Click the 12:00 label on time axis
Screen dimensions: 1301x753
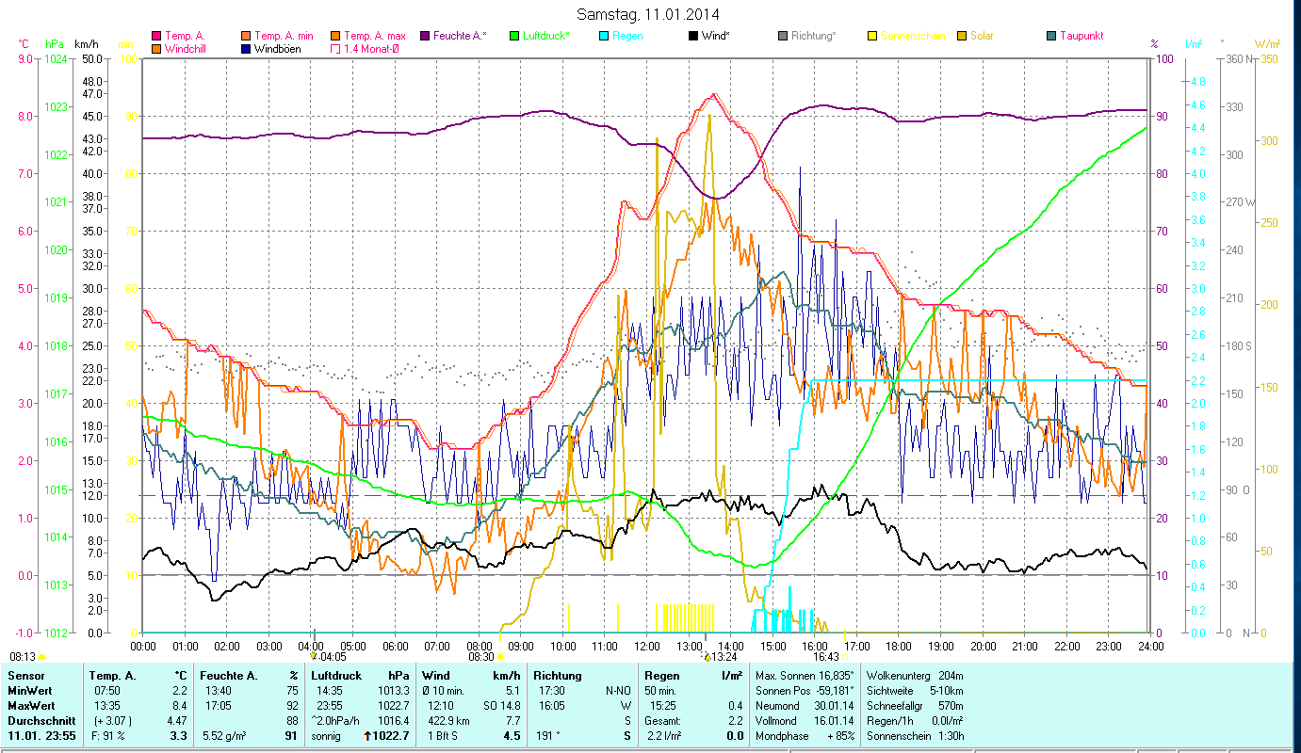(647, 646)
